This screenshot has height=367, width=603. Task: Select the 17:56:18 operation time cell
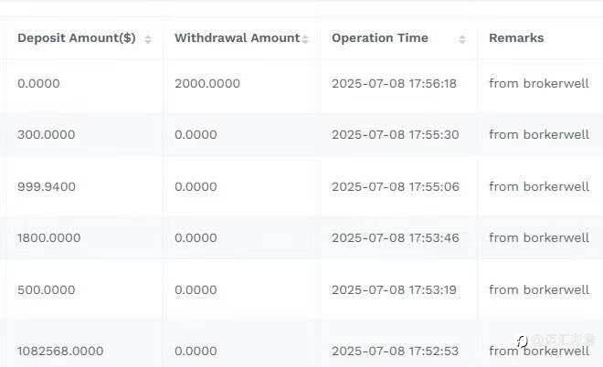tap(394, 84)
